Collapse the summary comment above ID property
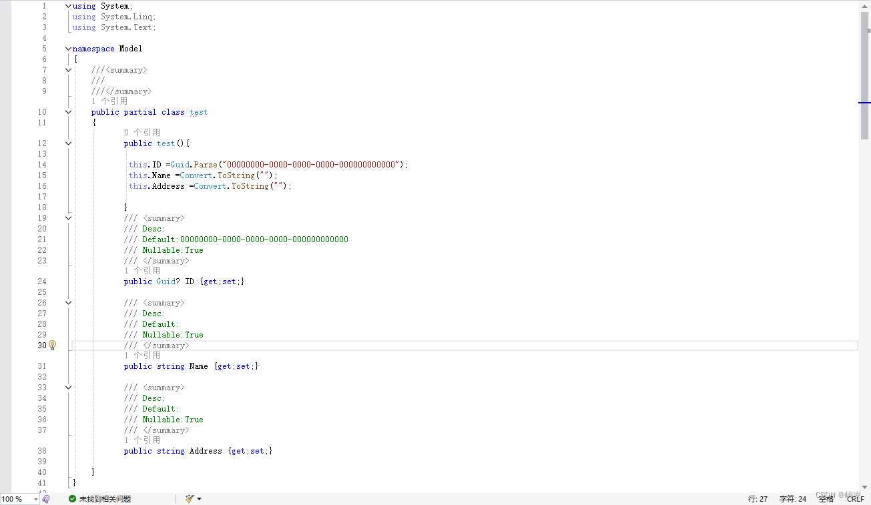The image size is (871, 505). [x=67, y=217]
